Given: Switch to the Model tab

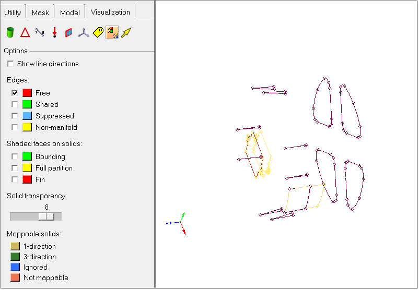Looking at the screenshot, I should 69,13.
